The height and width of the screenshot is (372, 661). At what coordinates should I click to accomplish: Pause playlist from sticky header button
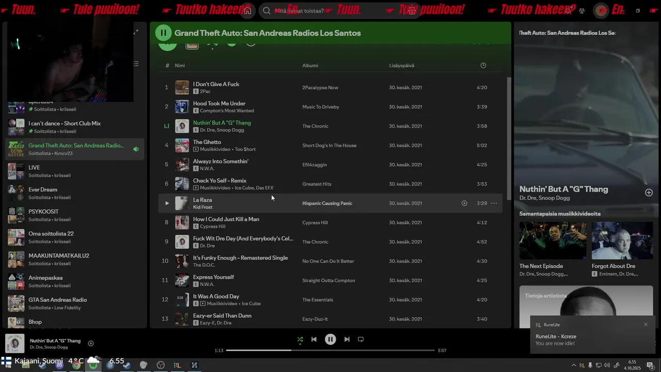point(163,33)
